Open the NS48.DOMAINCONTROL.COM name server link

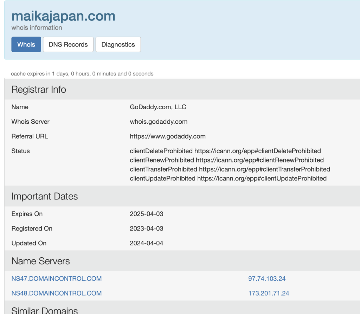[x=56, y=293]
